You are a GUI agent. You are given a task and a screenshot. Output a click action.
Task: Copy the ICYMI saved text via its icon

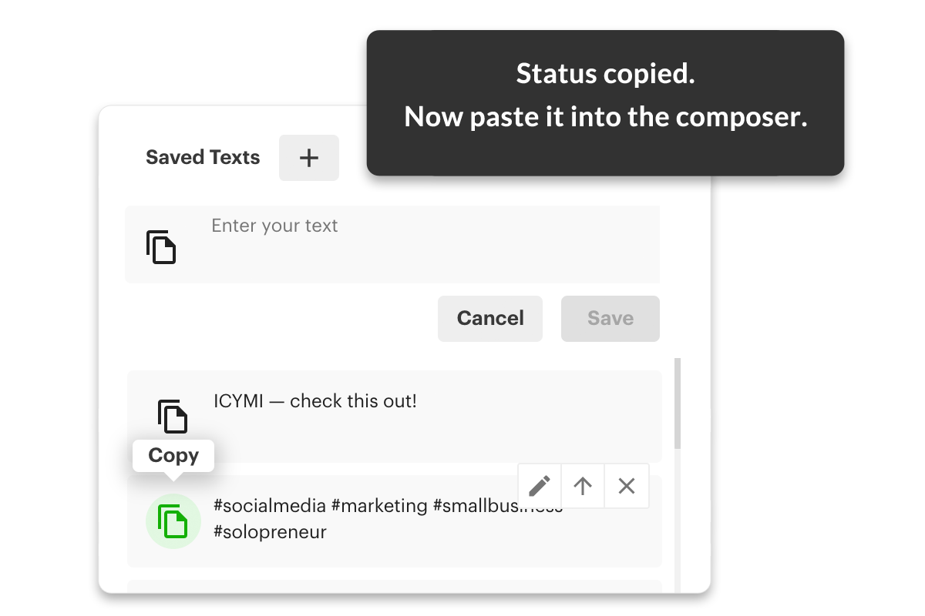click(173, 416)
